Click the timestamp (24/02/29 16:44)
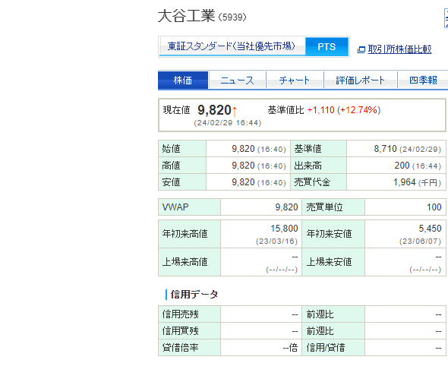Image resolution: width=448 pixels, height=382 pixels. click(x=228, y=123)
